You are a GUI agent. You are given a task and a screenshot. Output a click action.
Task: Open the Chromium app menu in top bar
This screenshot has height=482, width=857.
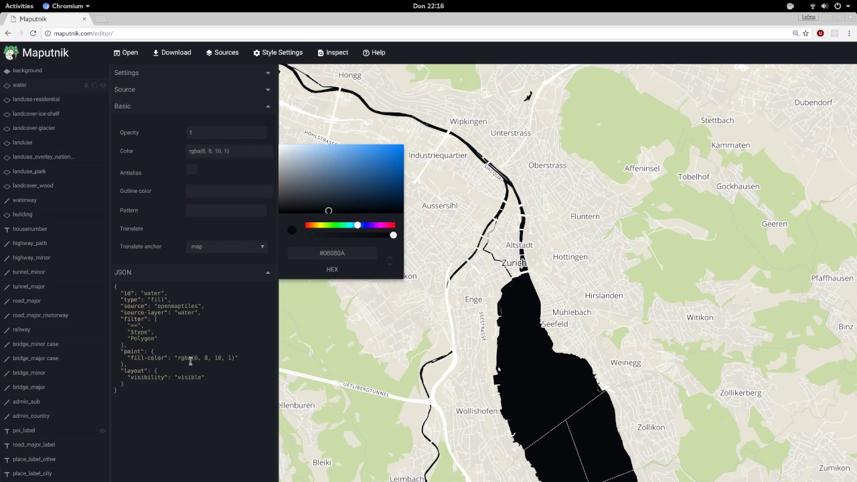point(66,6)
